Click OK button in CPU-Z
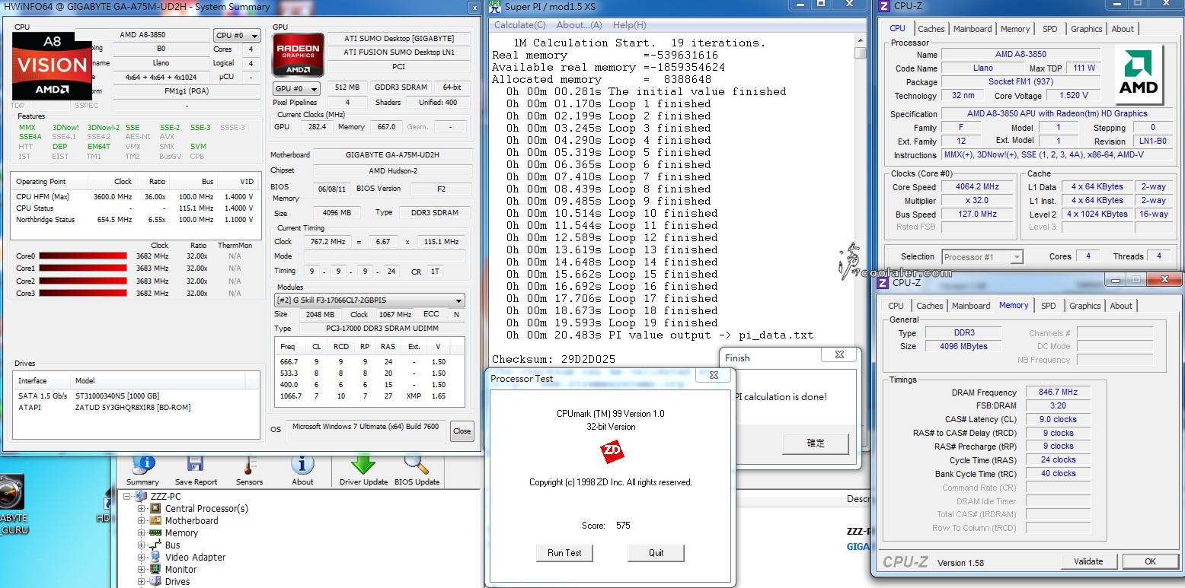This screenshot has width=1185, height=588. point(1150,561)
